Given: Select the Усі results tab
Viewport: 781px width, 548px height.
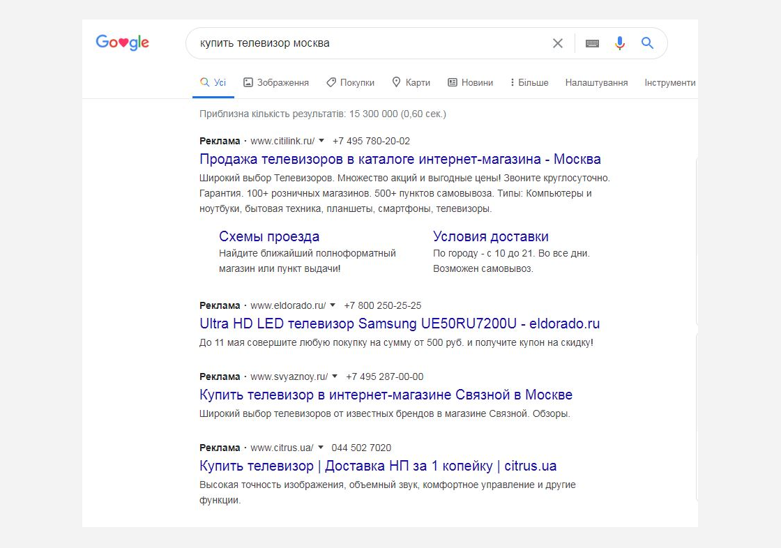Looking at the screenshot, I should click(213, 83).
